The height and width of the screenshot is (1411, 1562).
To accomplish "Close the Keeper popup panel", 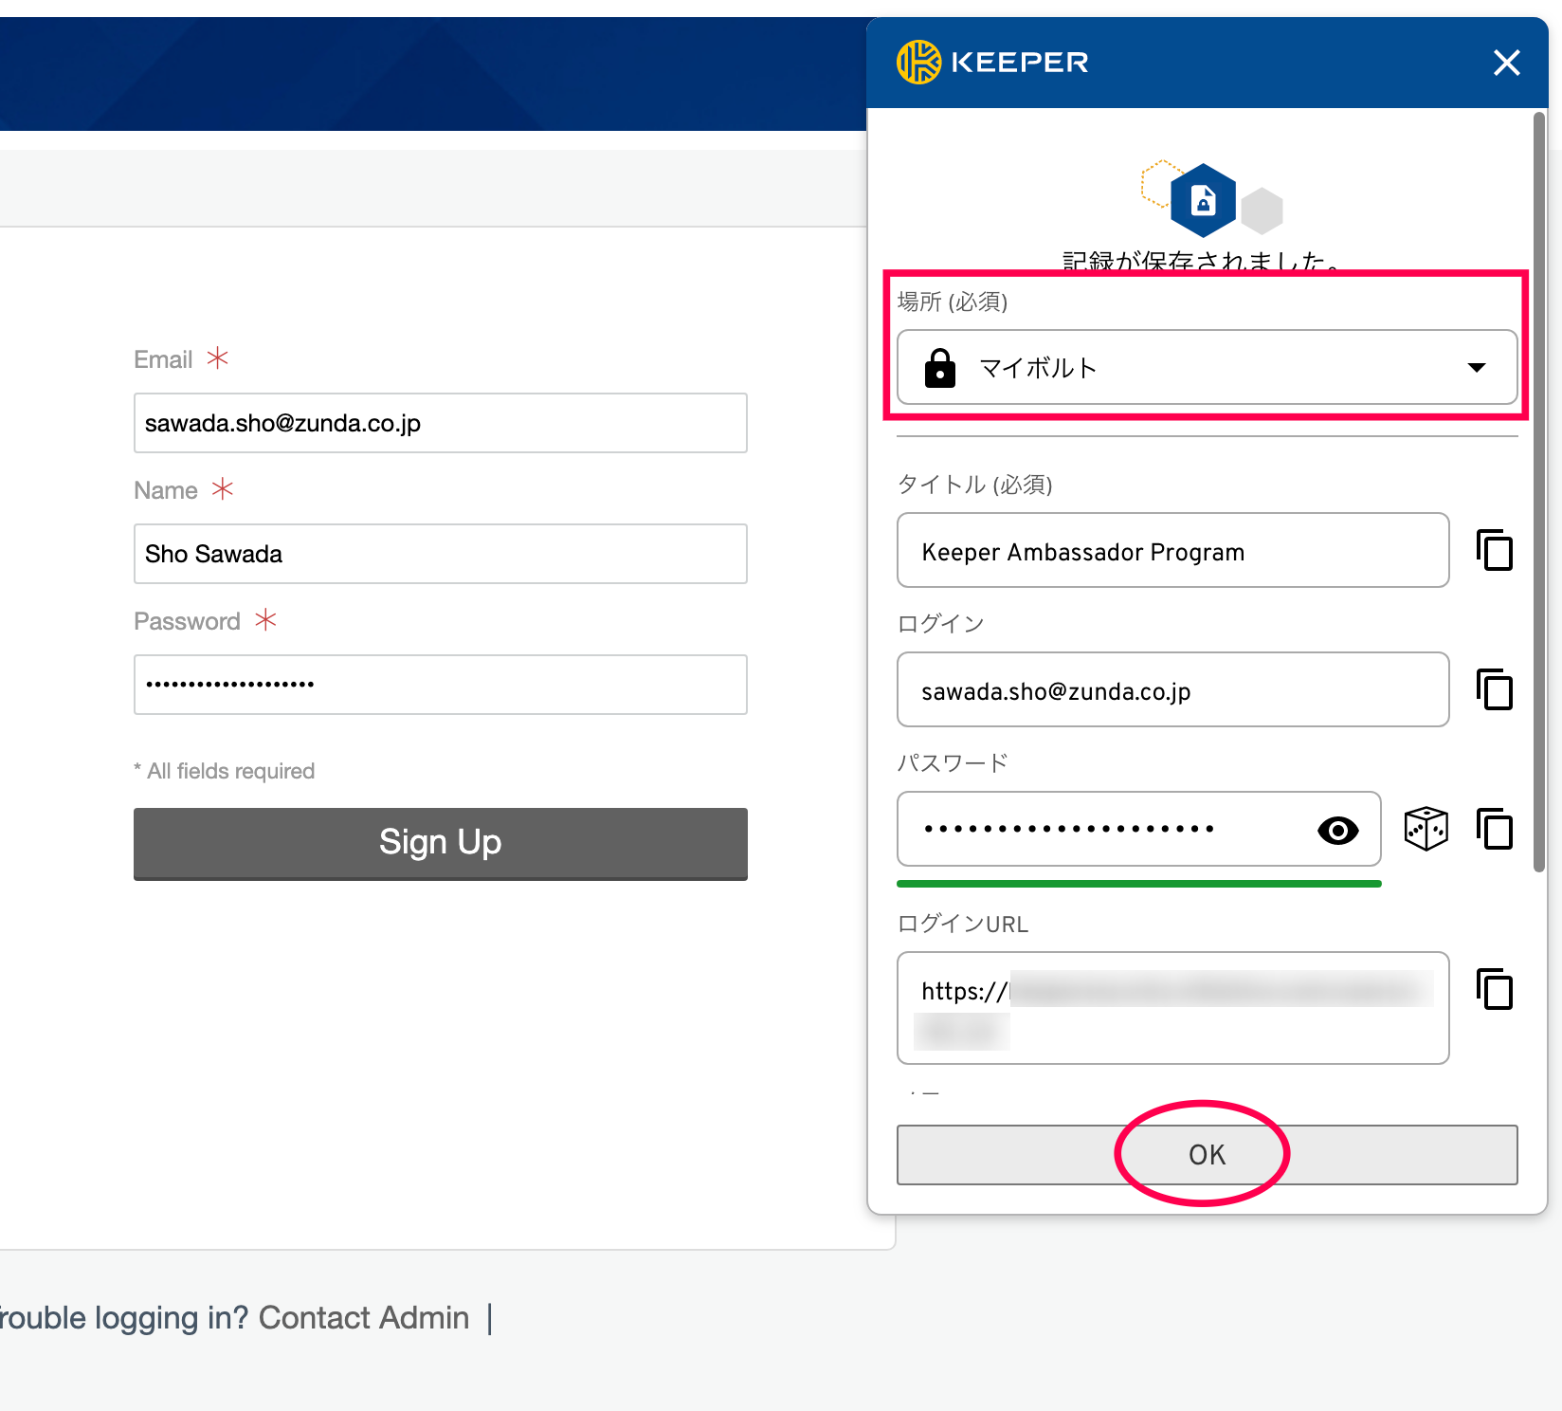I will coord(1506,63).
